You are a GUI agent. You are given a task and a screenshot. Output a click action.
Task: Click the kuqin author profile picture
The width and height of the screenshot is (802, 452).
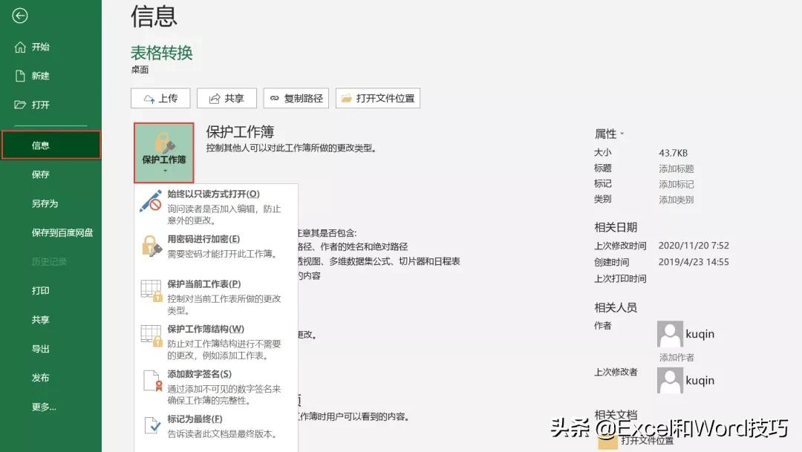click(670, 333)
